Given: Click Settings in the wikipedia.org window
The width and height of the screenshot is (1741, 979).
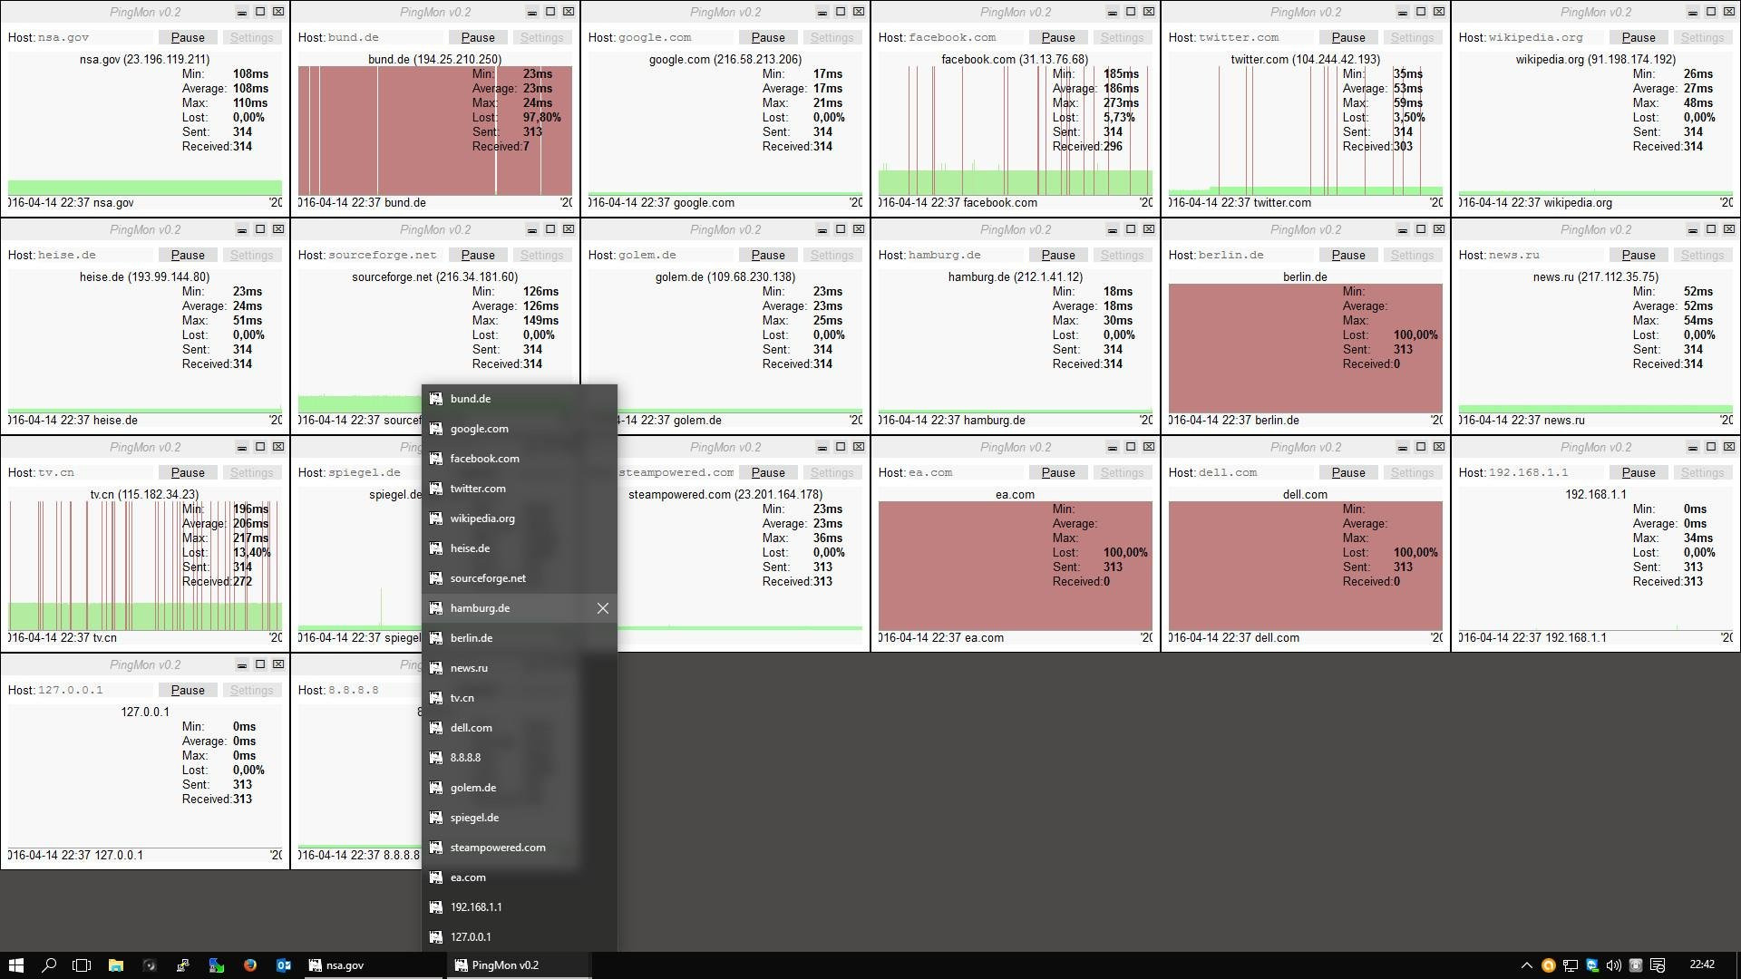Looking at the screenshot, I should [1702, 38].
